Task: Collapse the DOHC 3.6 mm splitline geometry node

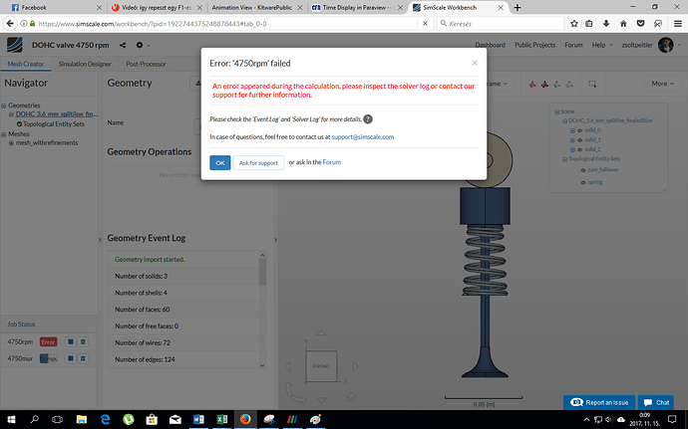Action: point(11,114)
